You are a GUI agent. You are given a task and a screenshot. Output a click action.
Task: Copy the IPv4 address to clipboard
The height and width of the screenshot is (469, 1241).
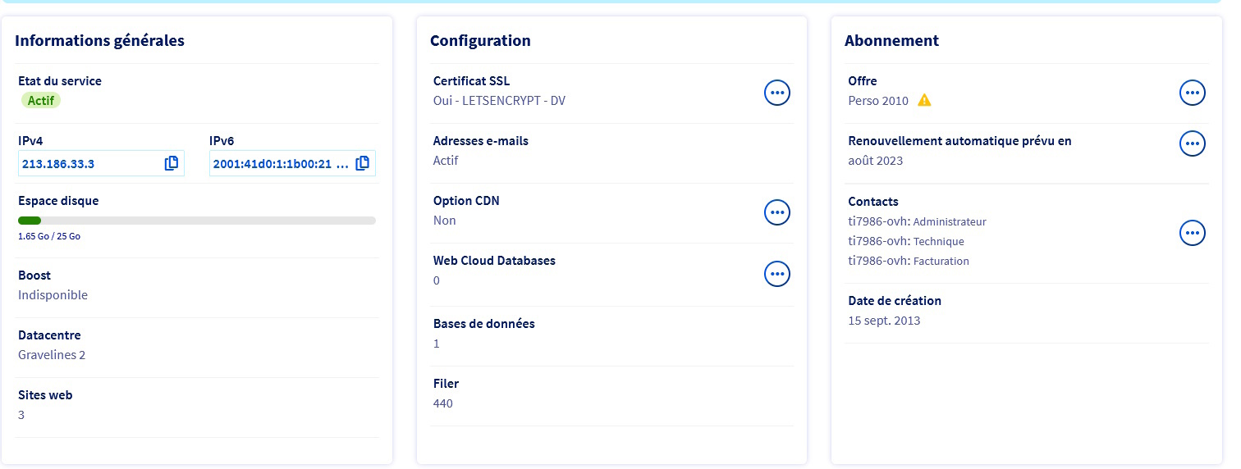pos(171,163)
